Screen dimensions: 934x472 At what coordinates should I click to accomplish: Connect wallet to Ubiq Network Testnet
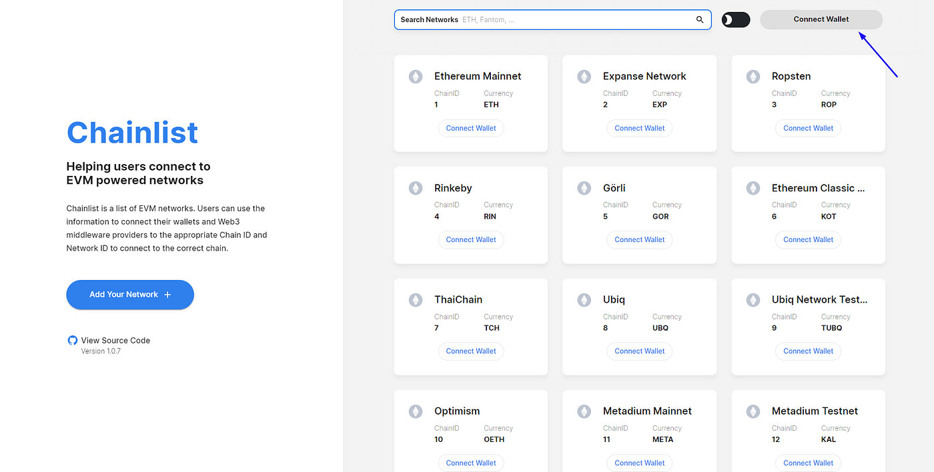(809, 351)
